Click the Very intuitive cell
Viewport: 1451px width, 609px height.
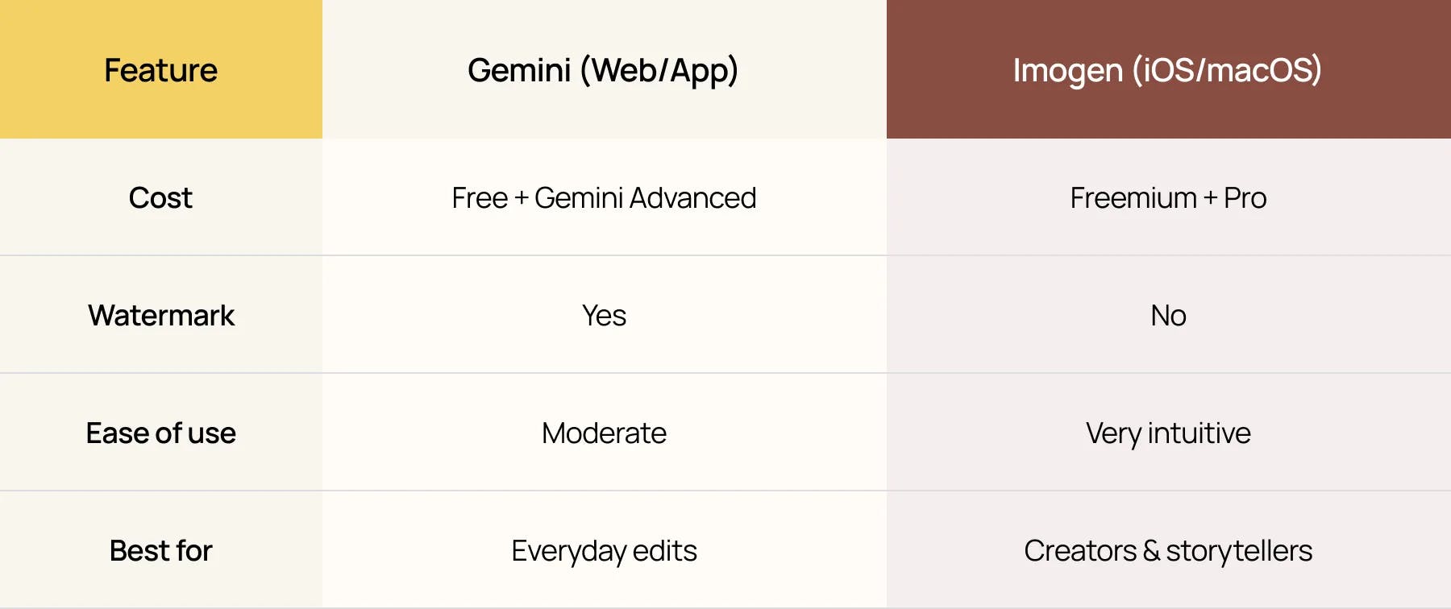pos(1168,433)
